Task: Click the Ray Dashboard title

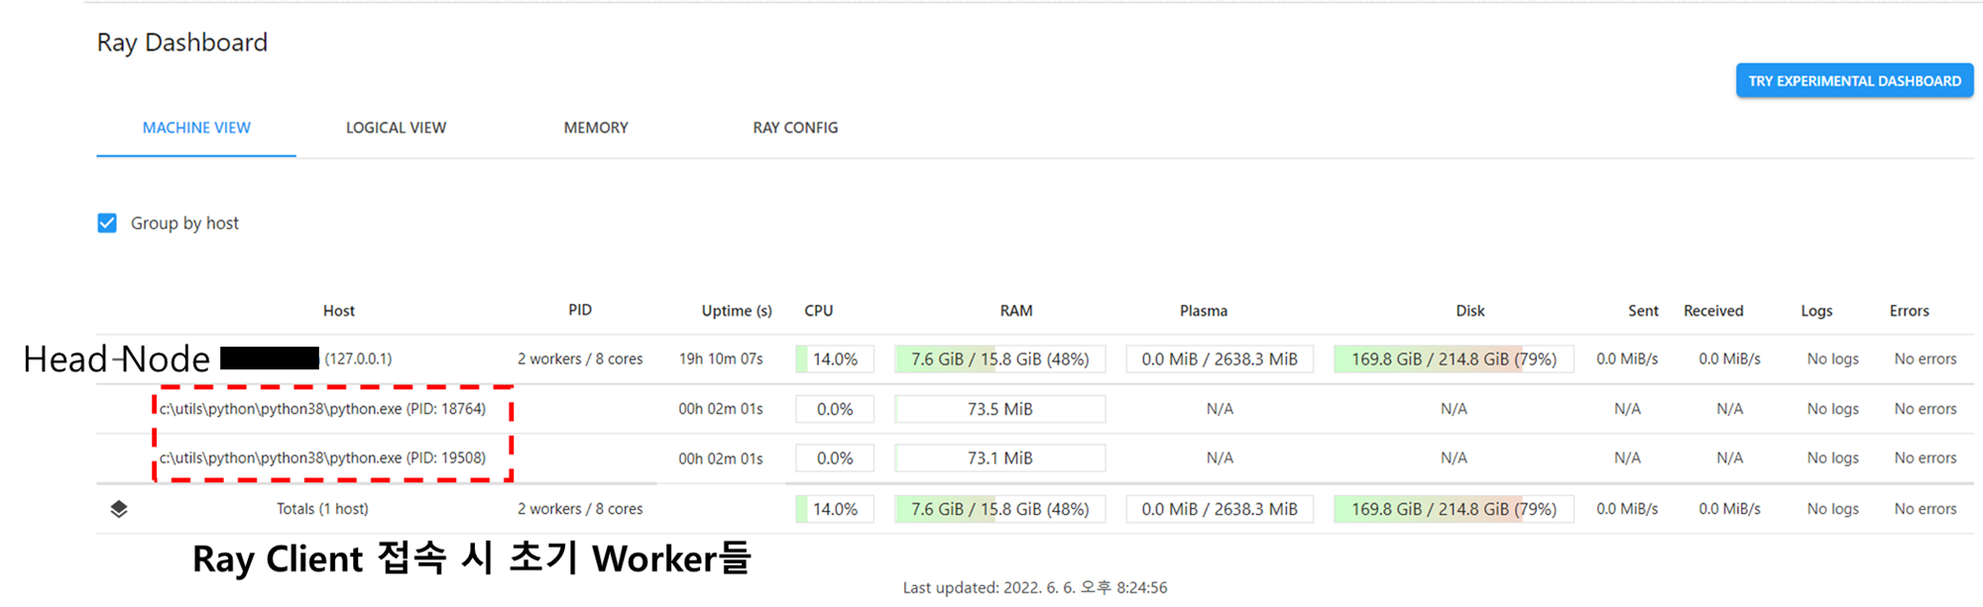Action: coord(182,43)
